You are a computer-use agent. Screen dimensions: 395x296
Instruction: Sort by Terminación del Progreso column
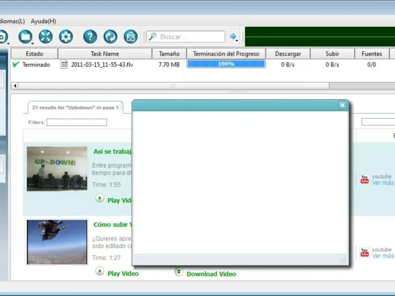point(226,54)
